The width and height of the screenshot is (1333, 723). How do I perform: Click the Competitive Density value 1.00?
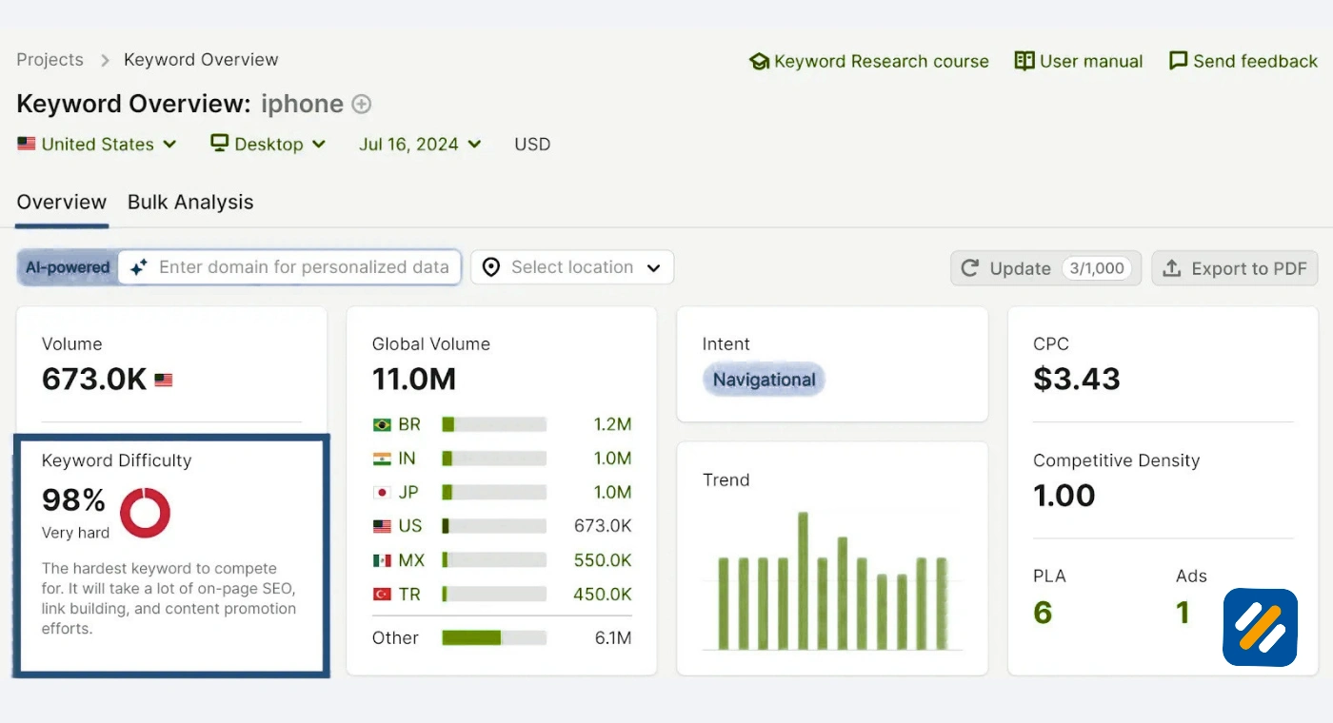tap(1064, 495)
